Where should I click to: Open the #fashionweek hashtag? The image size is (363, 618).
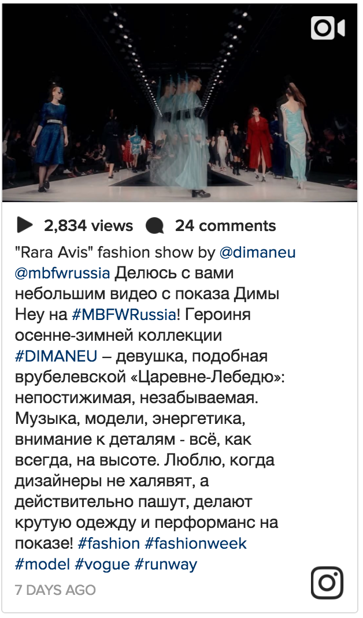click(x=196, y=543)
